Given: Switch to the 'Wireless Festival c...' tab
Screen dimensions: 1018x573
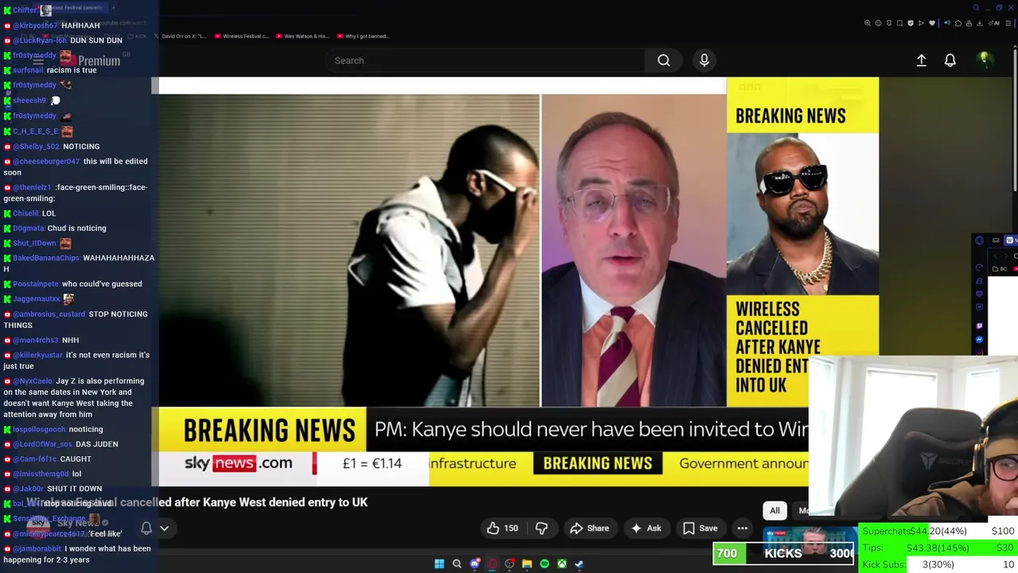Looking at the screenshot, I should click(241, 36).
